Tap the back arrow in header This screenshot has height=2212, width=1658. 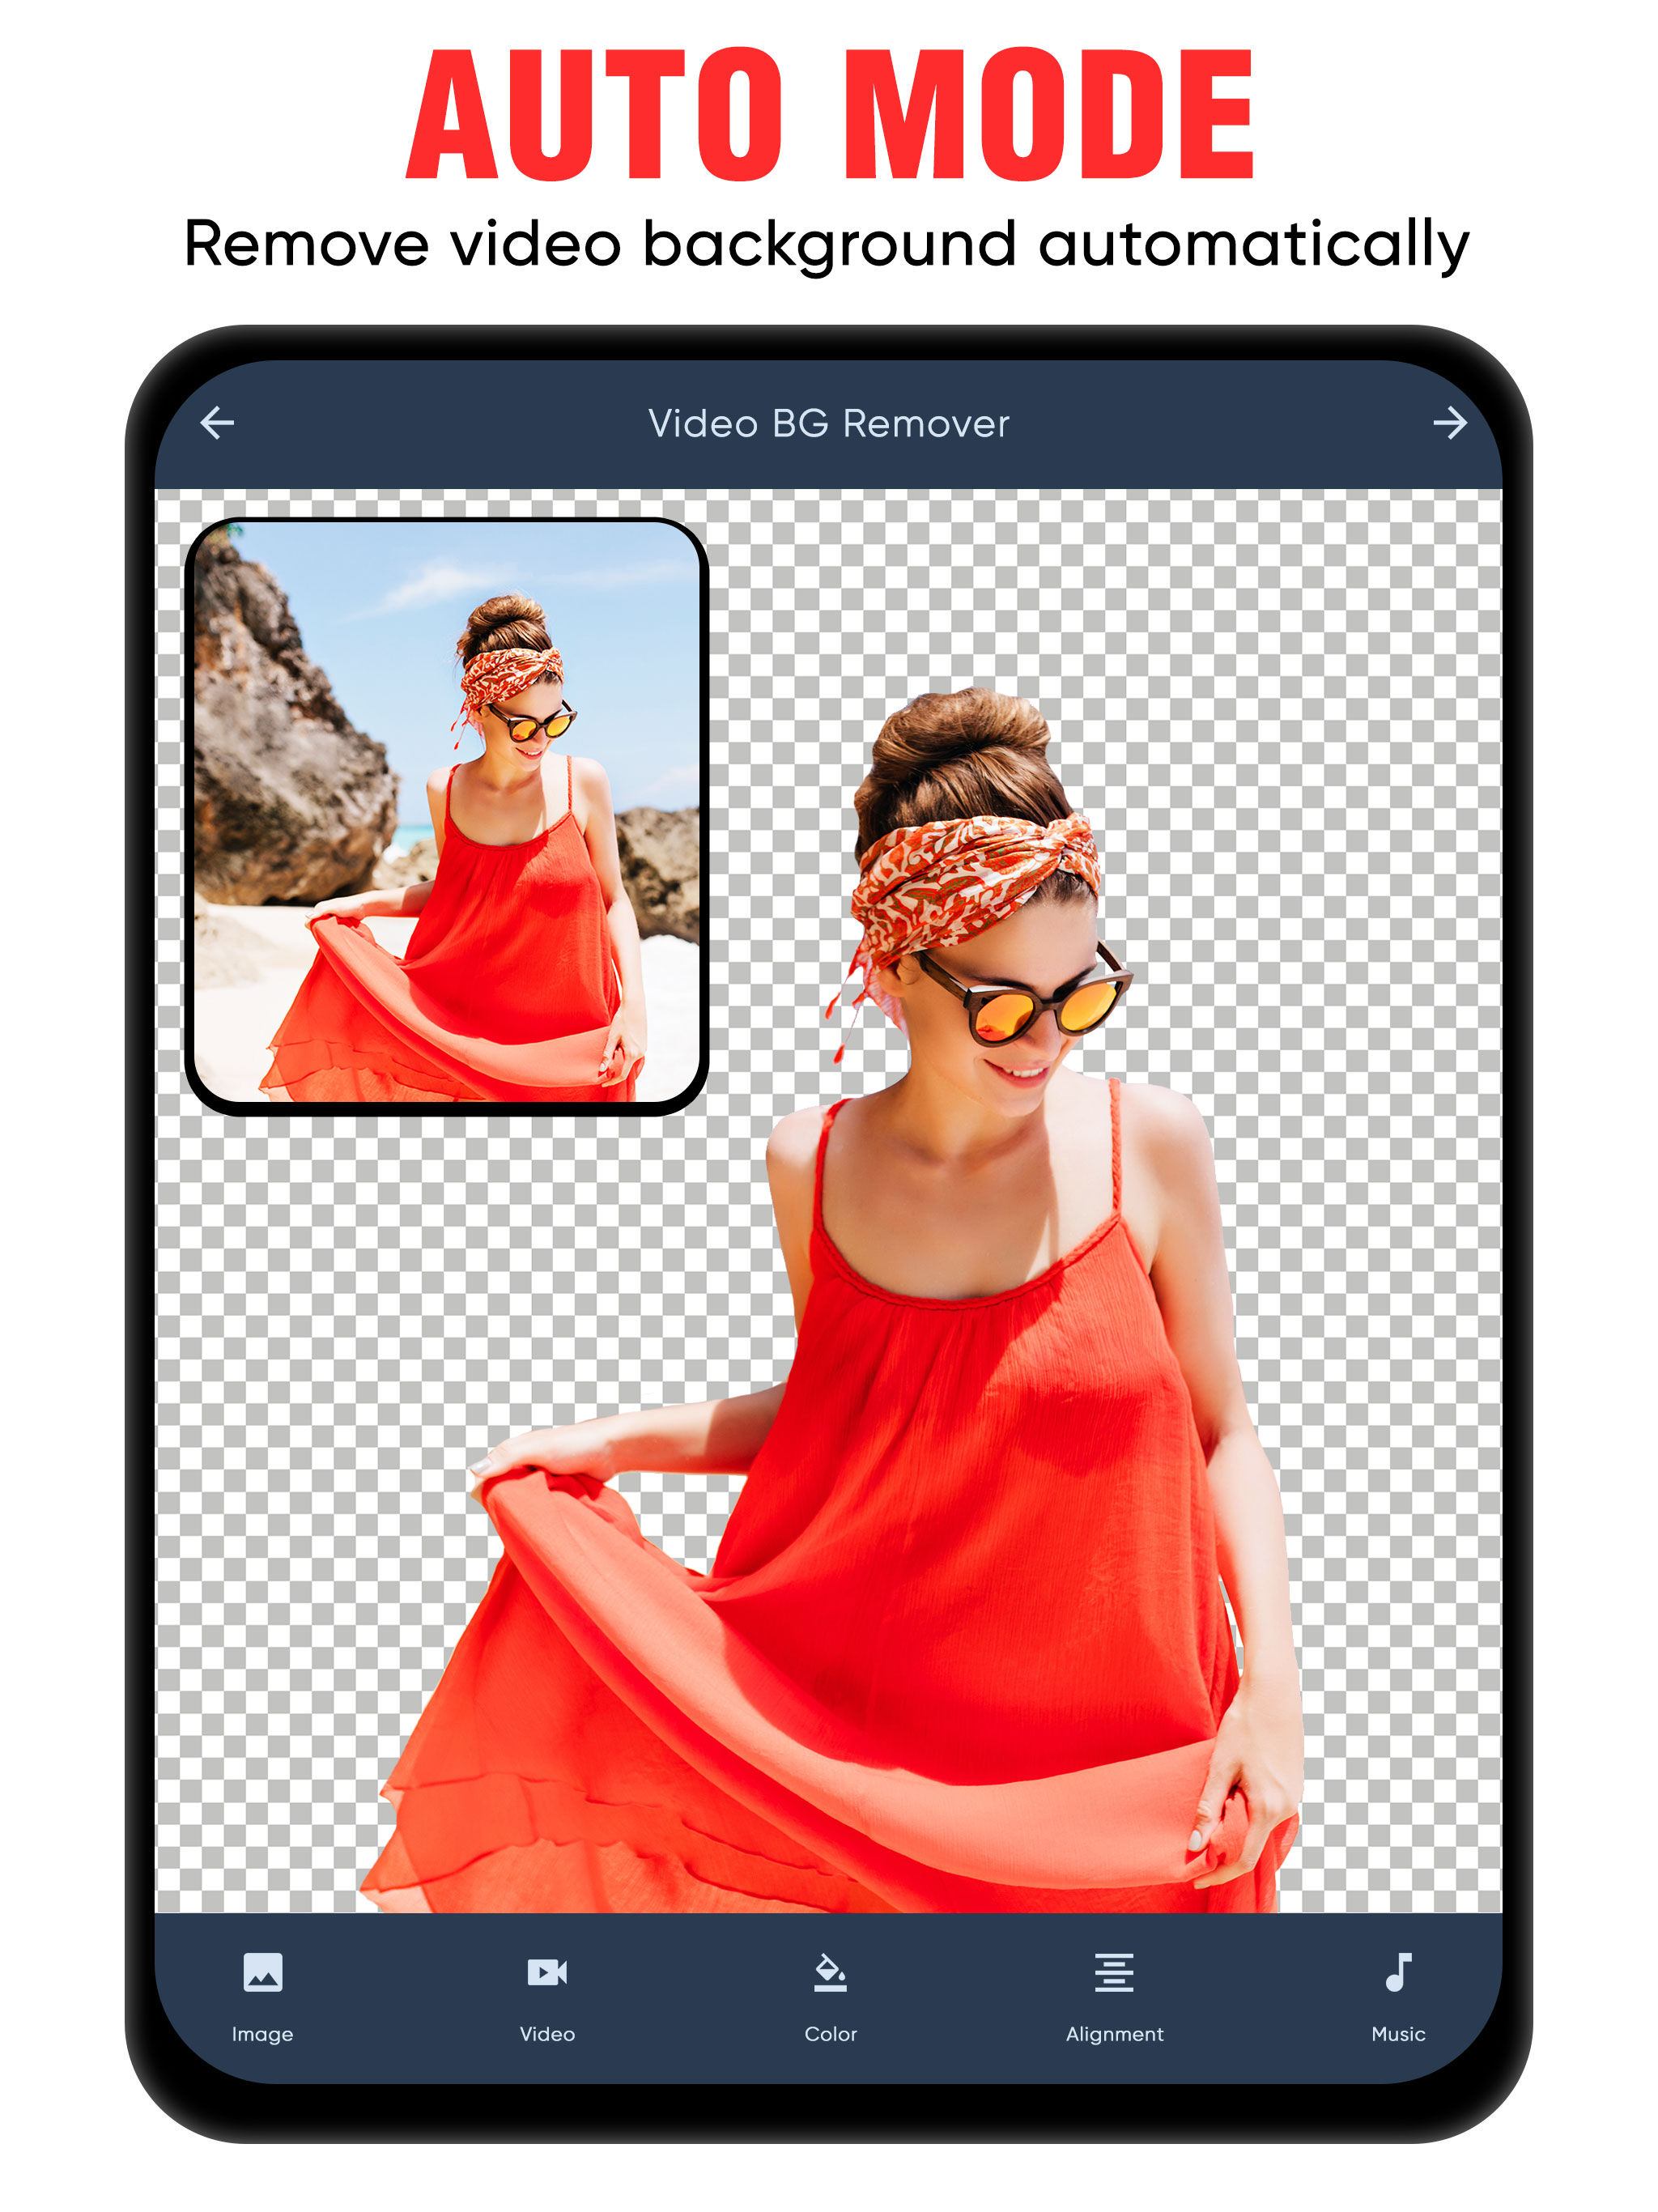pyautogui.click(x=217, y=423)
